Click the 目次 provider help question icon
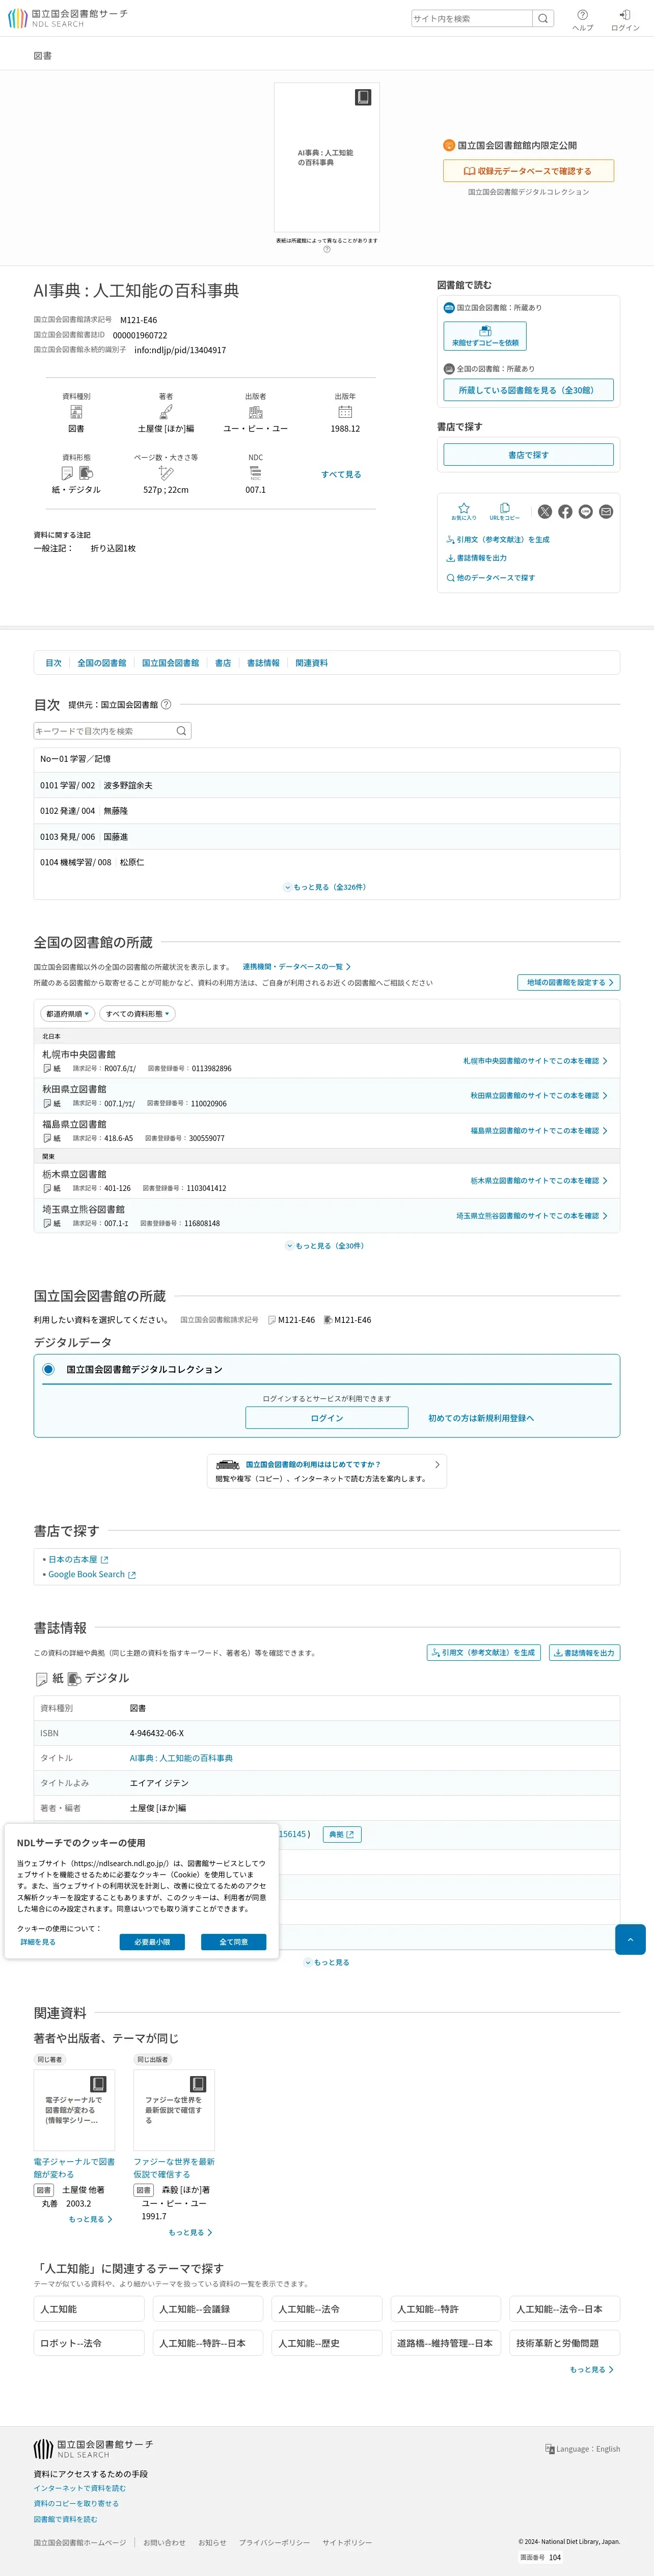654x2576 pixels. click(x=166, y=704)
